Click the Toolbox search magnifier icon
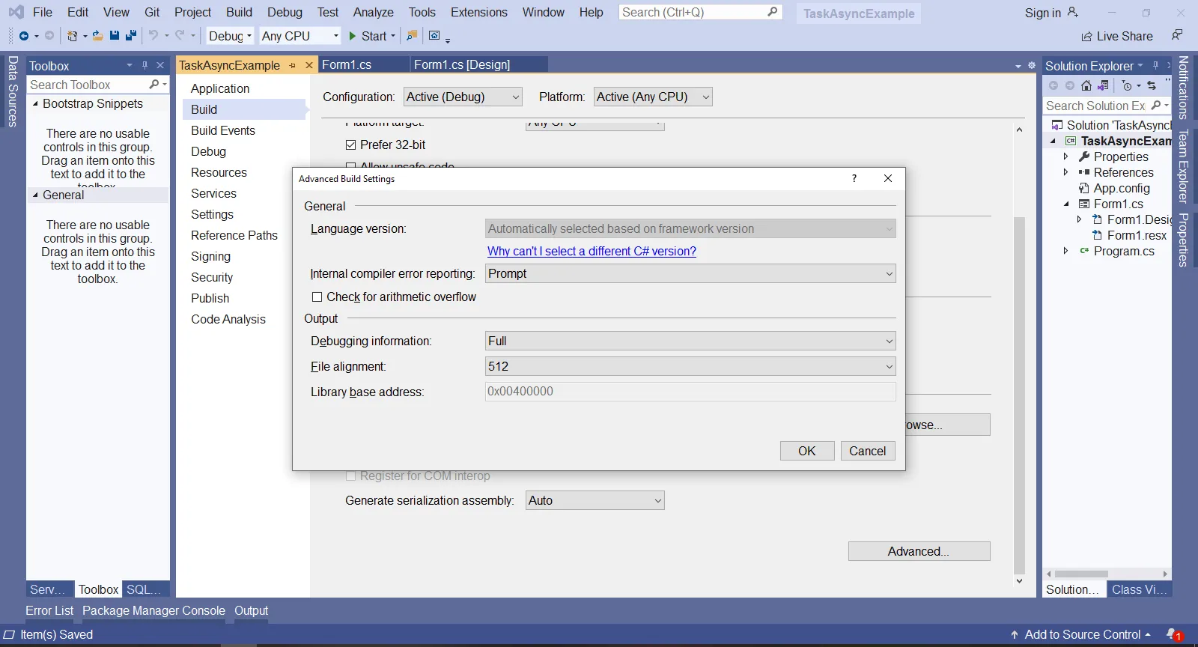 coord(154,85)
